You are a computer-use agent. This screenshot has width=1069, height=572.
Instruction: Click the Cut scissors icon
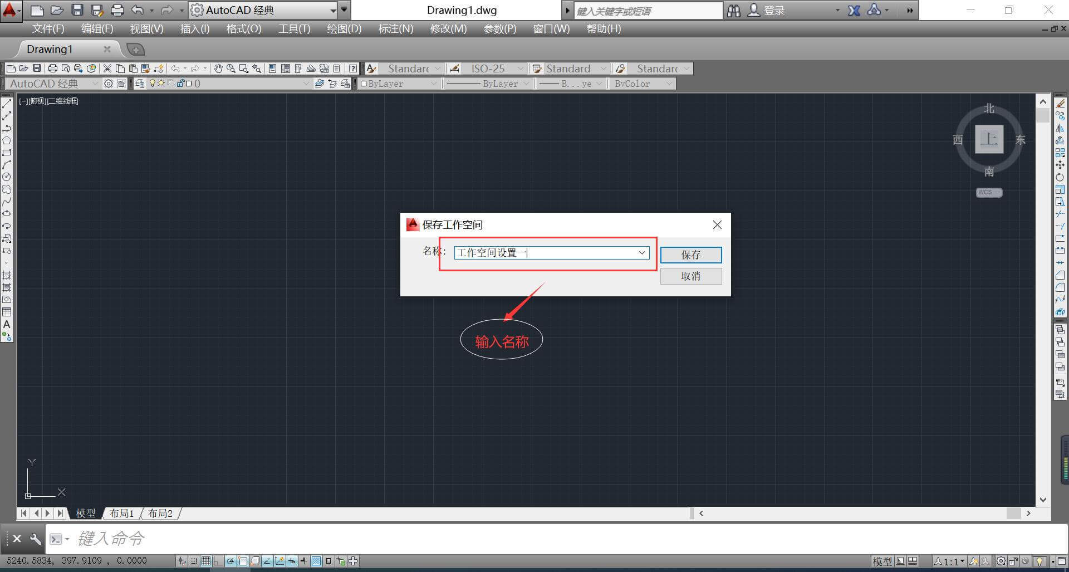pos(107,69)
